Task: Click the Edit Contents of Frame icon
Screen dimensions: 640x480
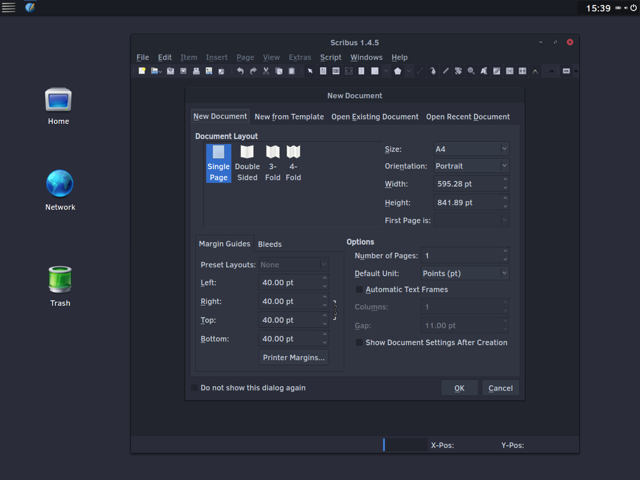Action: tap(484, 71)
